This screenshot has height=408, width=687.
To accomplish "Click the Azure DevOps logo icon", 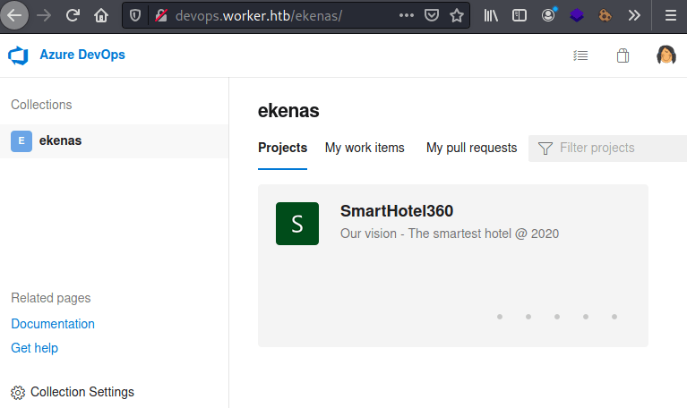I will click(x=18, y=55).
